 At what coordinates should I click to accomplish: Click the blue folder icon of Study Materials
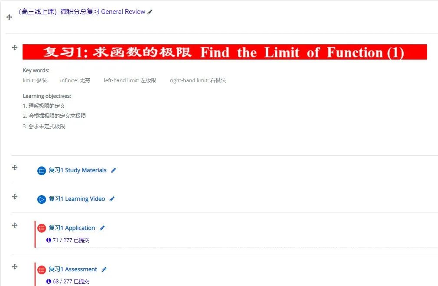coord(42,171)
